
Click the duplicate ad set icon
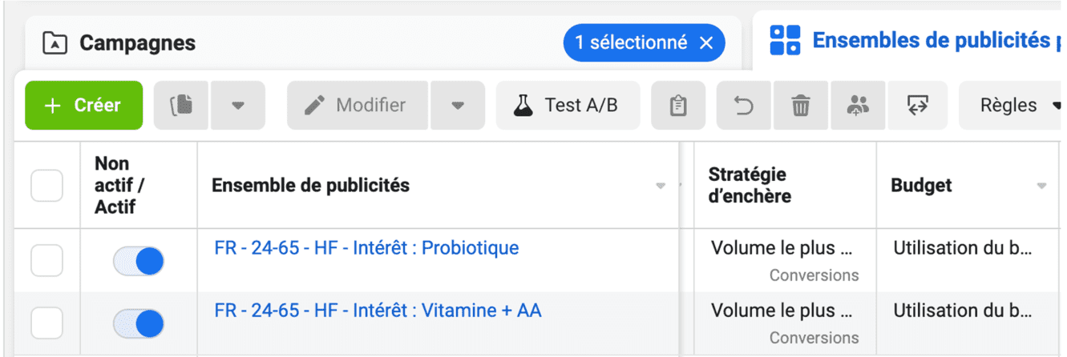point(182,105)
